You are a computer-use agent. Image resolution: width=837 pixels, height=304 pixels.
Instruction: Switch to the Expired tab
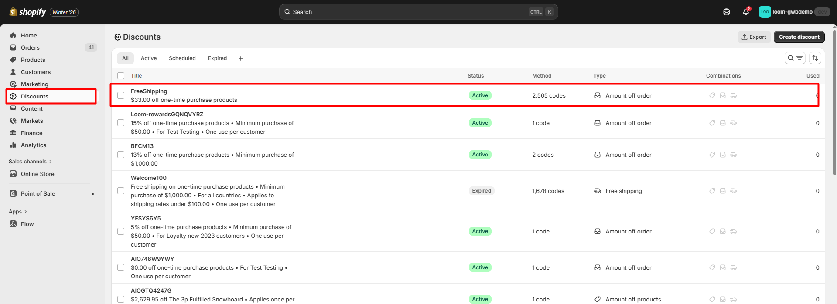(217, 58)
